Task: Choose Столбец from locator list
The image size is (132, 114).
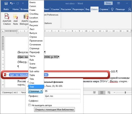Action: click(x=36, y=14)
